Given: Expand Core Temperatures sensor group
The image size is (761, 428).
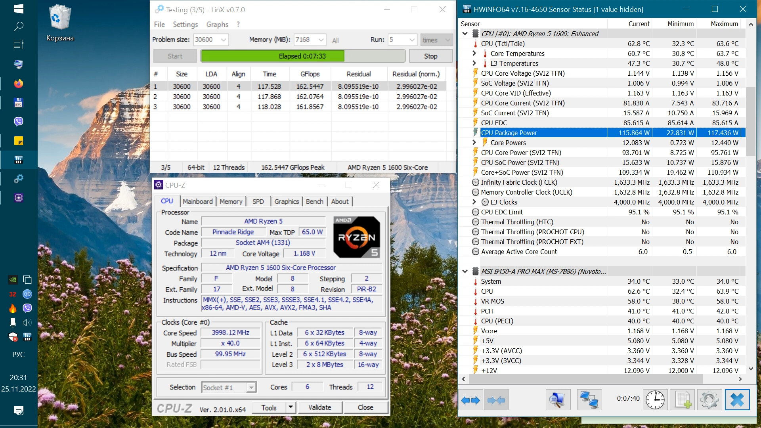Looking at the screenshot, I should (x=474, y=53).
